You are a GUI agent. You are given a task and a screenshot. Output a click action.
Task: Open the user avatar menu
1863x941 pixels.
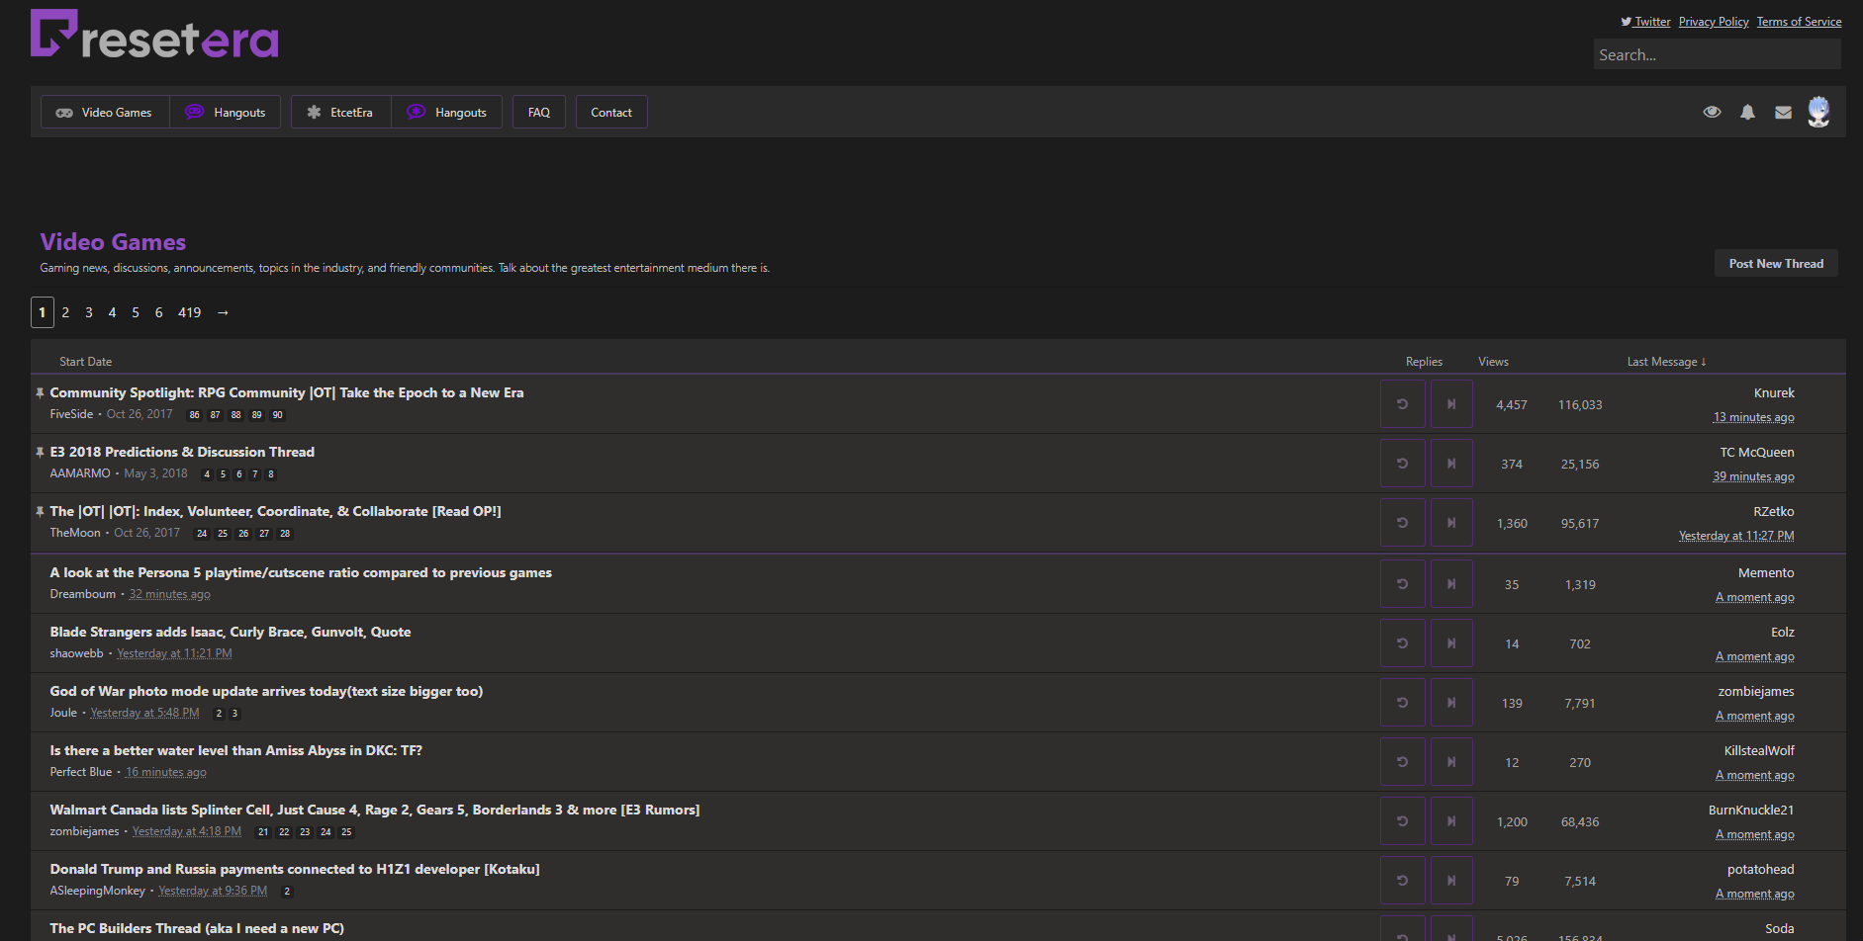pos(1818,112)
